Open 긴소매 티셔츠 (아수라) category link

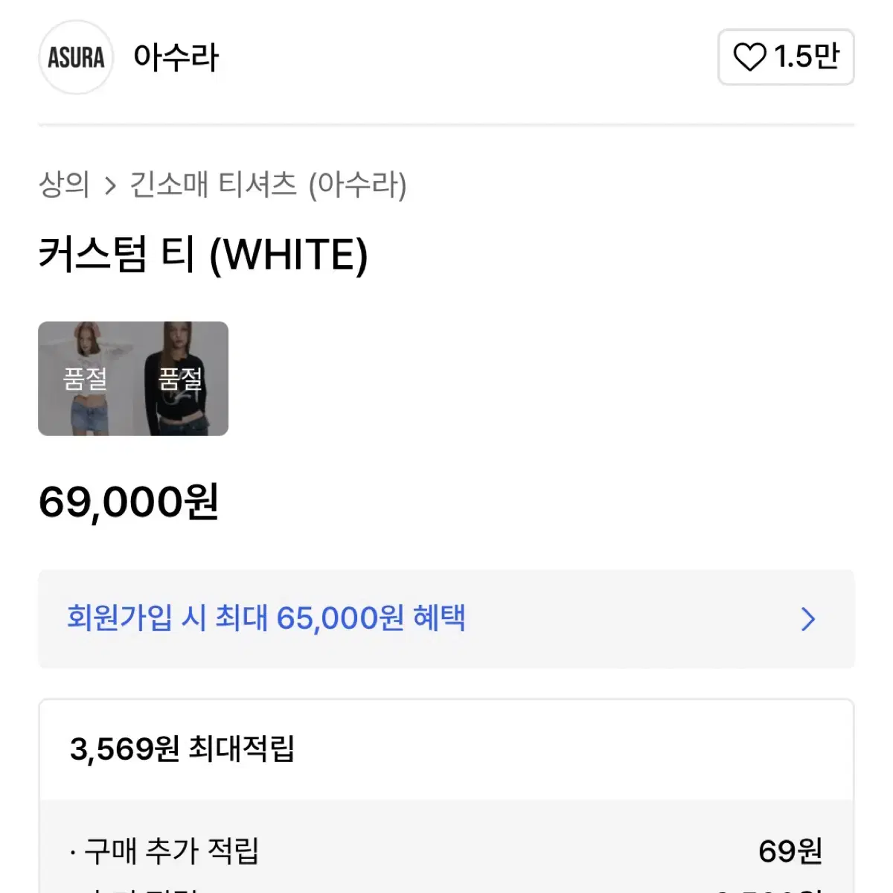tap(269, 185)
